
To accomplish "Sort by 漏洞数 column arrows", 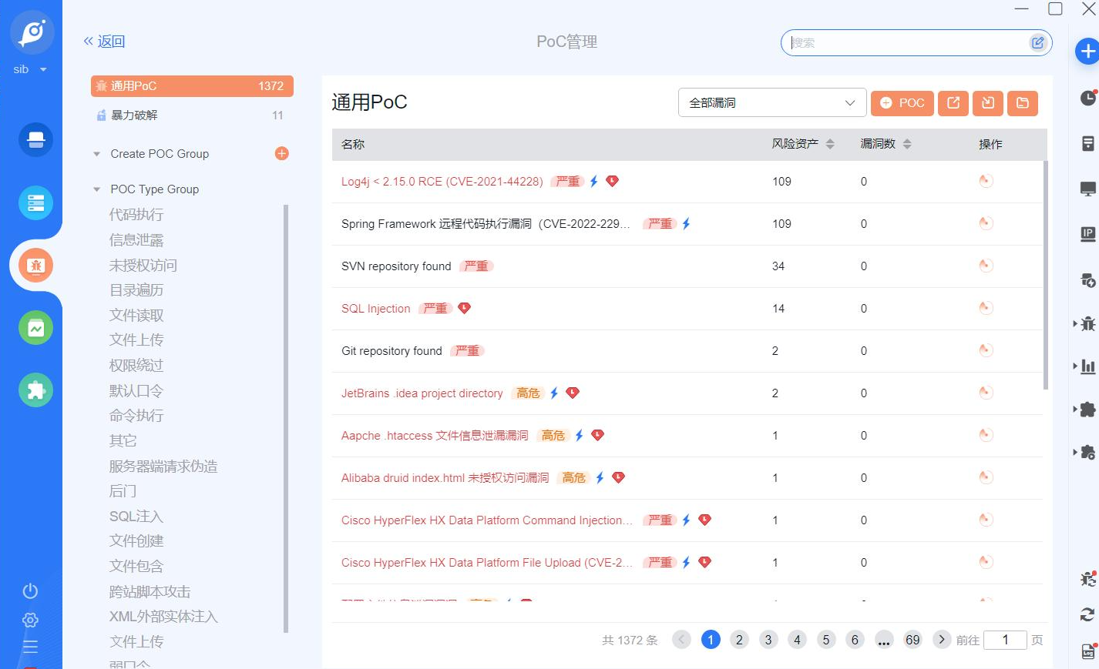I will tap(907, 144).
